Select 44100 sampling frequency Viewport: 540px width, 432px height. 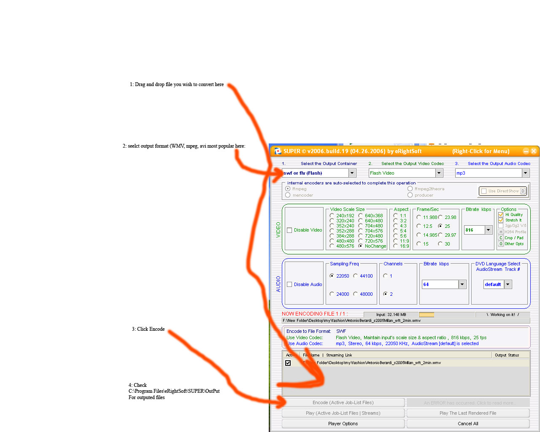355,276
